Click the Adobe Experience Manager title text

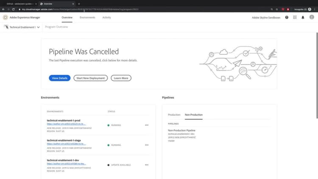point(25,17)
